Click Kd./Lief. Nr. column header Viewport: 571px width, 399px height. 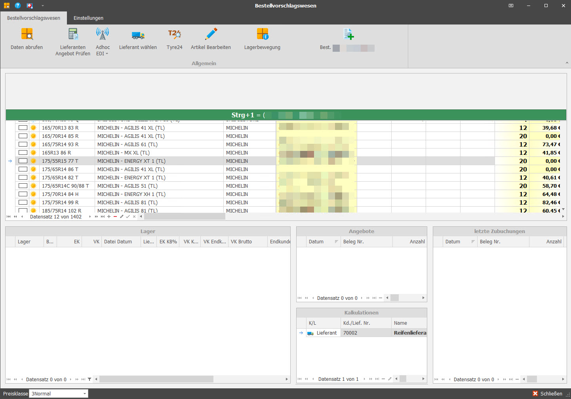tap(366, 323)
